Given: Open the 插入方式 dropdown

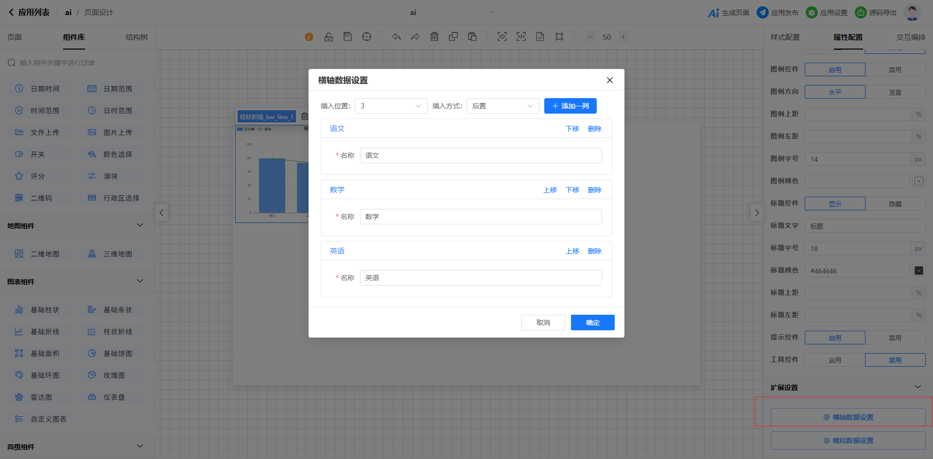Looking at the screenshot, I should click(502, 106).
